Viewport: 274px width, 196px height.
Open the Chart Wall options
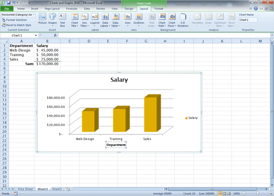tap(162, 21)
